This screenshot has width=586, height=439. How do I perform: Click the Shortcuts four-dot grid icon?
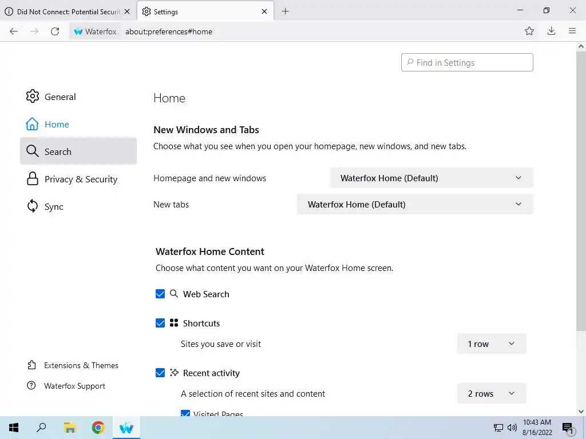(174, 323)
